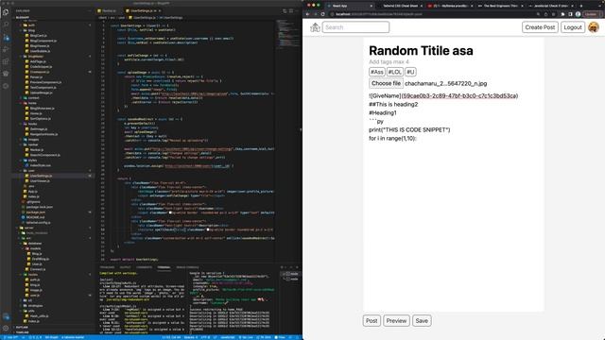Open a new browser tab with plus icon
Screen dimensions: 605x340
581,6
